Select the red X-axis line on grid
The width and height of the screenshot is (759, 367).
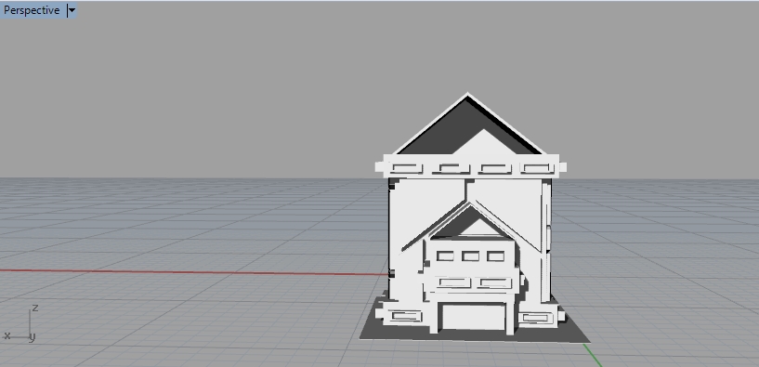pyautogui.click(x=193, y=272)
